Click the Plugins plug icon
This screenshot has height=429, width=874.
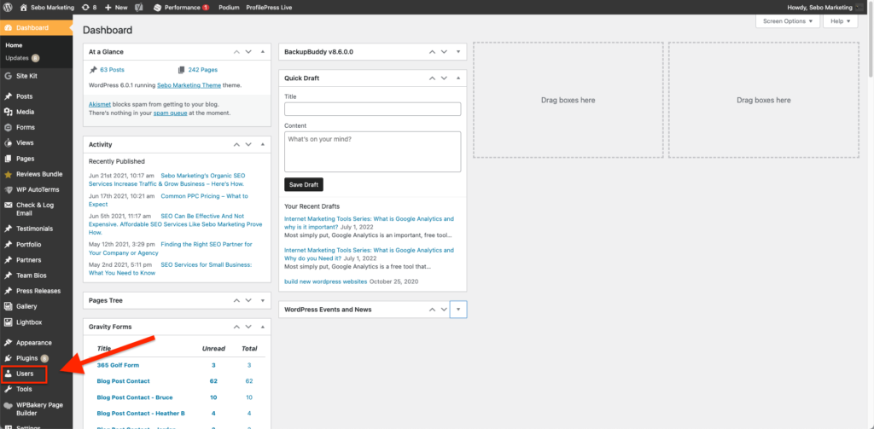(x=8, y=358)
